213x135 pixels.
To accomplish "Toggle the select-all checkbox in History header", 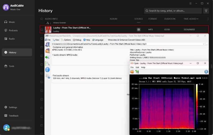I will [x=42, y=19].
